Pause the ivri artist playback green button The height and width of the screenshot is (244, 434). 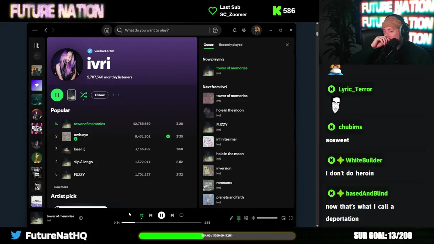57,95
